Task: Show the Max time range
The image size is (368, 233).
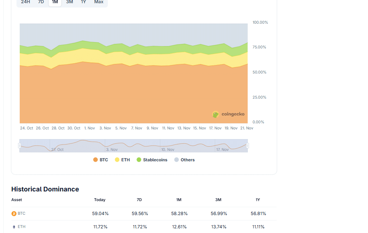Action: click(x=99, y=2)
